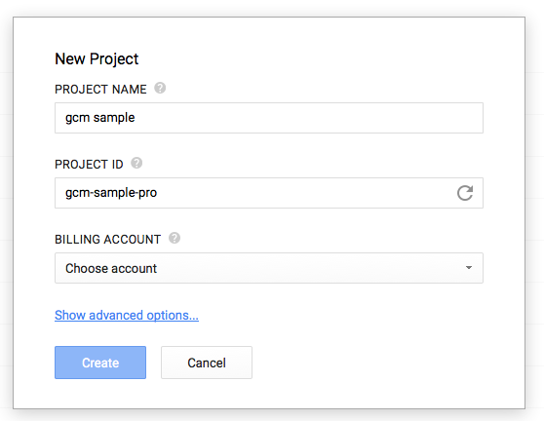Click the blue Create button
544x421 pixels.
(x=100, y=363)
